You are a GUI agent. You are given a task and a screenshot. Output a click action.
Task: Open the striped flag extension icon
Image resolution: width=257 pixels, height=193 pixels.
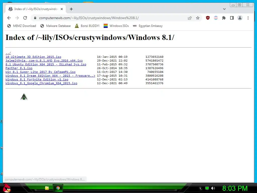(216, 18)
